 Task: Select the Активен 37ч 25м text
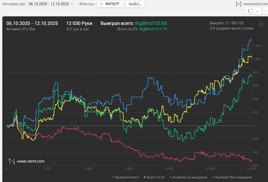pos(21,29)
